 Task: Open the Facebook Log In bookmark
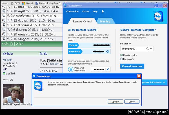click(49, 3)
